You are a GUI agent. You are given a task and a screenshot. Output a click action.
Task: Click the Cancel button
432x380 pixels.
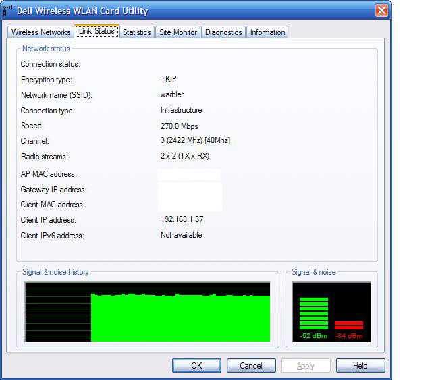point(251,365)
